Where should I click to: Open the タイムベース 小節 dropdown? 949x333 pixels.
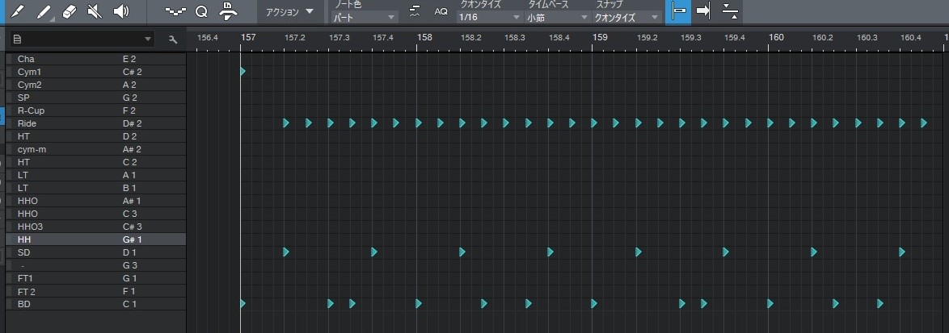(558, 18)
